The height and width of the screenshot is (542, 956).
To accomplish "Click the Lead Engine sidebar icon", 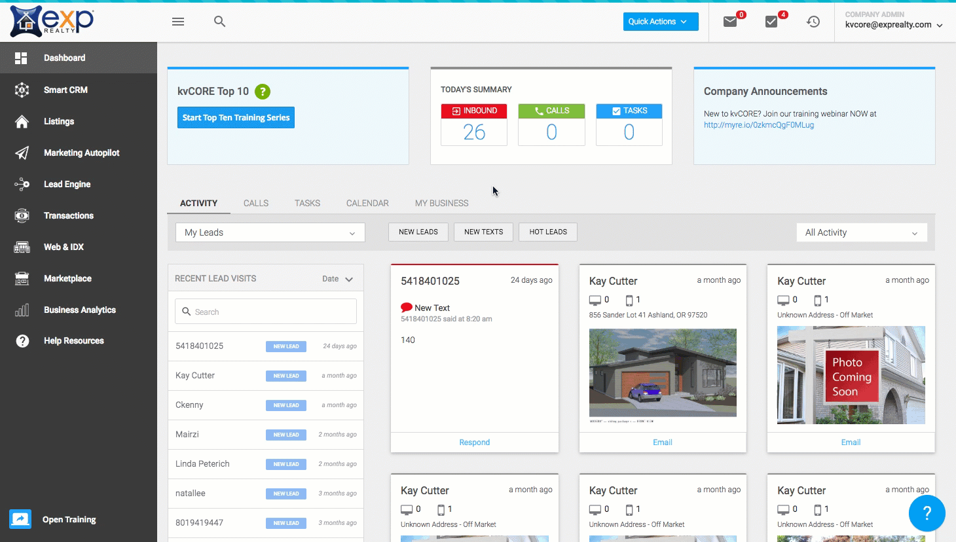I will pos(22,184).
